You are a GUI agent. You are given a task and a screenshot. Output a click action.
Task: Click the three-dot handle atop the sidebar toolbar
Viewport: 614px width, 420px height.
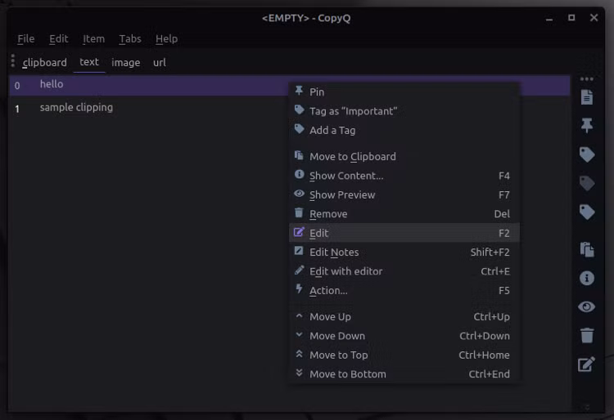(587, 79)
